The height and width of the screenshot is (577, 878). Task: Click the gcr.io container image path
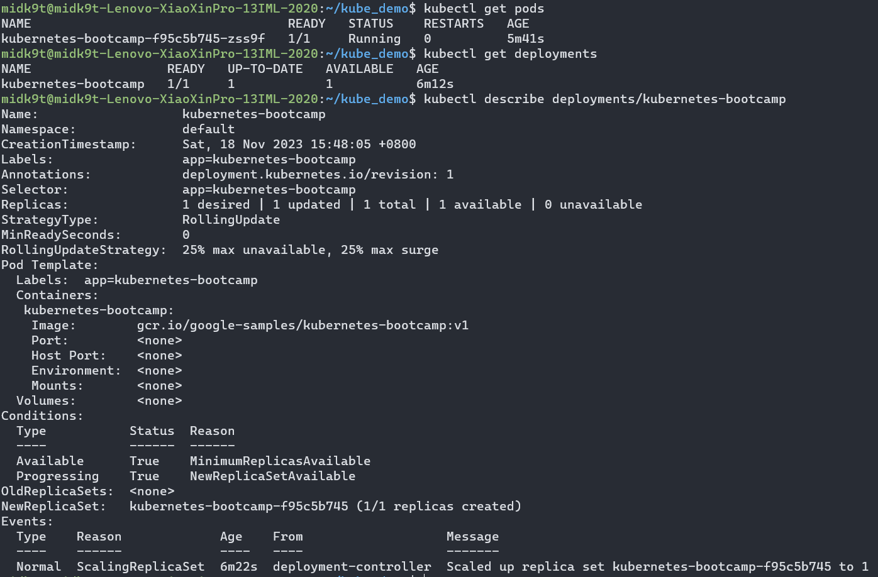[303, 325]
